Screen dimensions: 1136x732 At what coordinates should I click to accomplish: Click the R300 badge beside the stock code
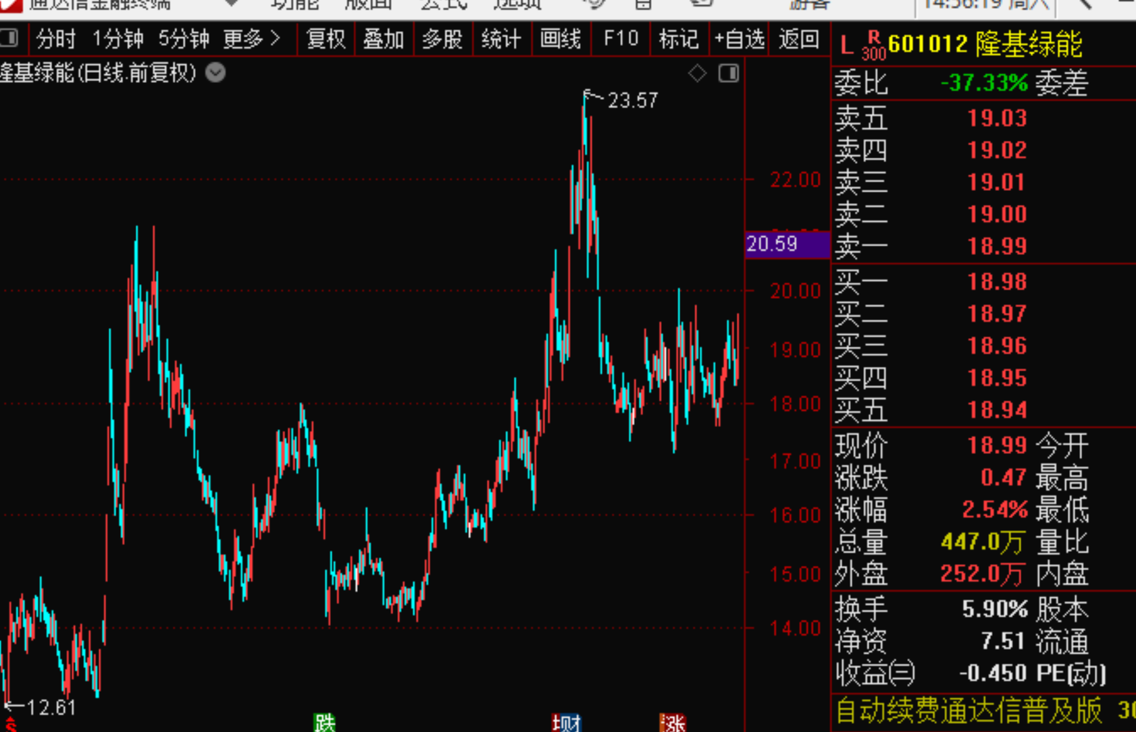(x=873, y=45)
